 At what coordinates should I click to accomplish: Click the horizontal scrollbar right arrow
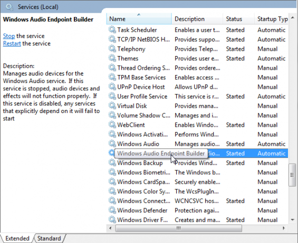(x=284, y=228)
